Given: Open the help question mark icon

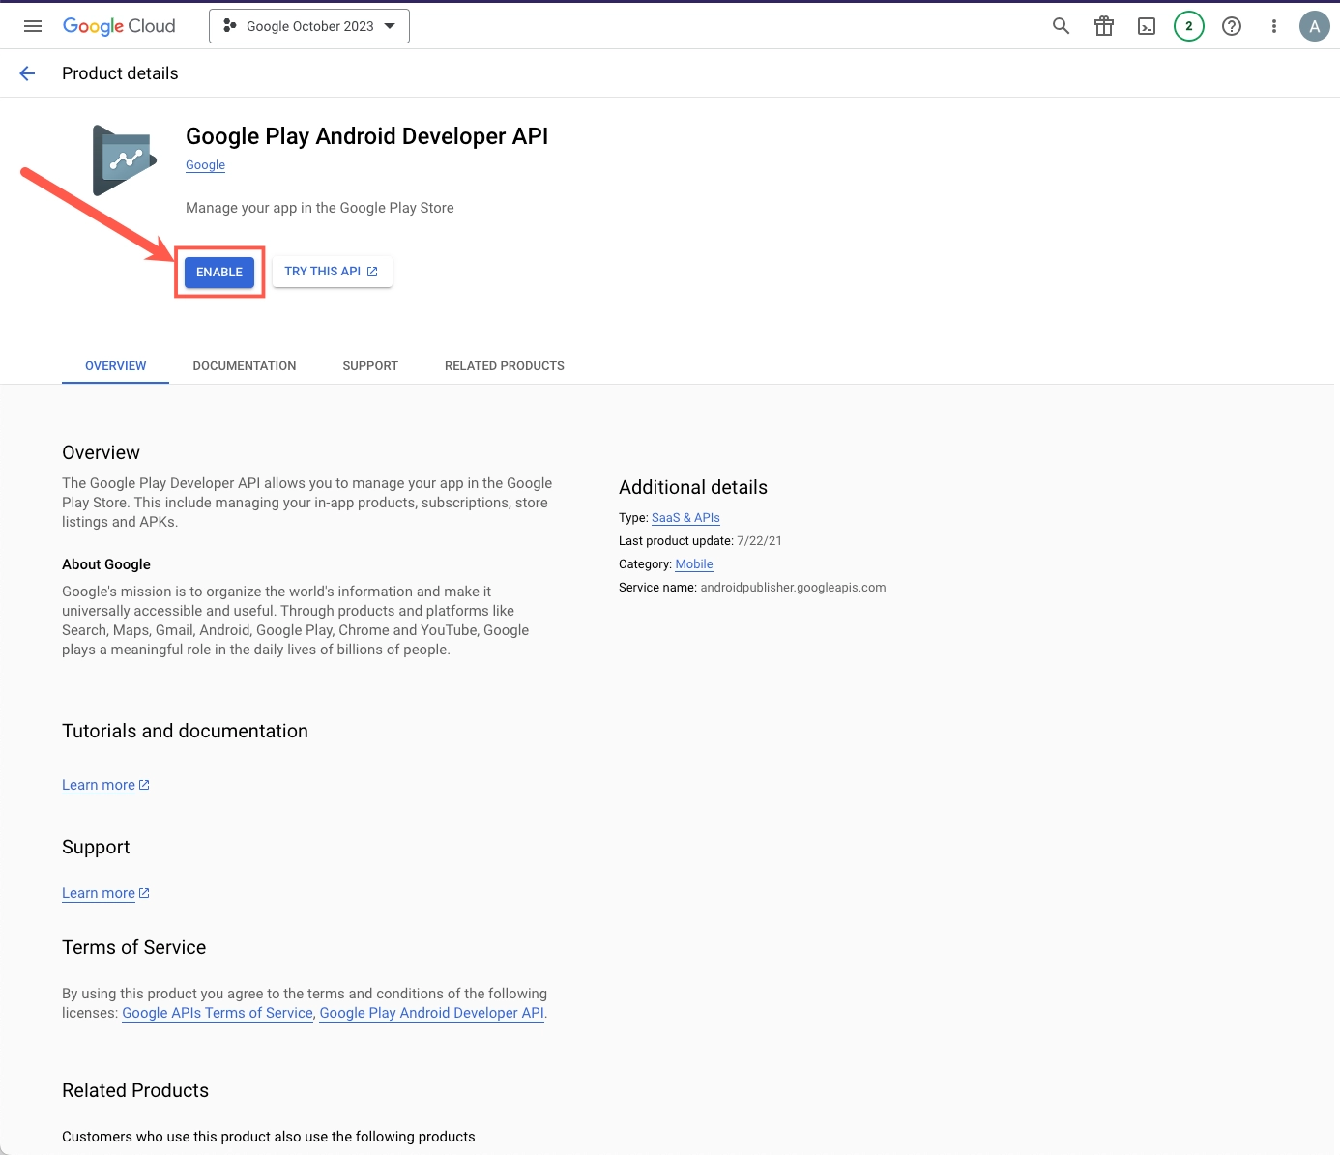Looking at the screenshot, I should tap(1232, 26).
